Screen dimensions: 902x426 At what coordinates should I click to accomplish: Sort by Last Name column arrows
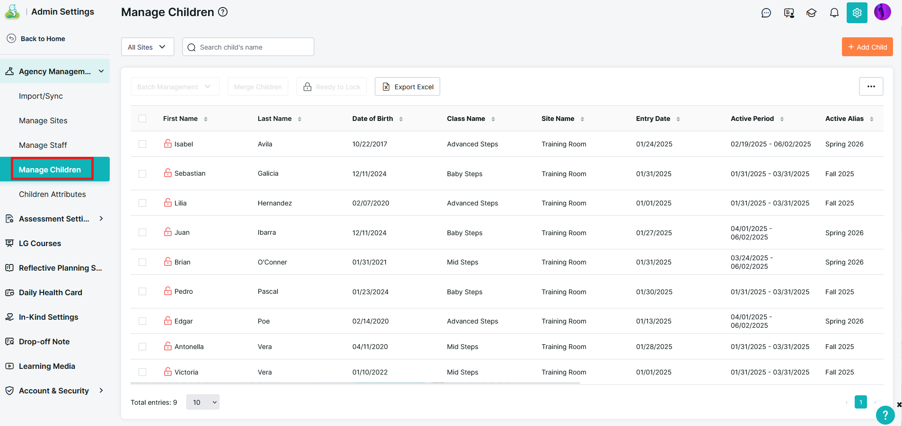(299, 119)
